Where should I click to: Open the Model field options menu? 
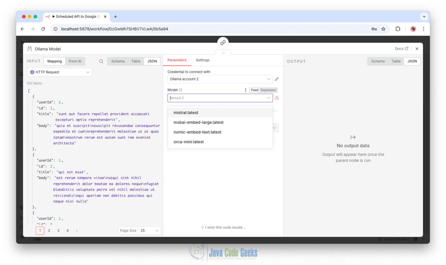point(246,90)
